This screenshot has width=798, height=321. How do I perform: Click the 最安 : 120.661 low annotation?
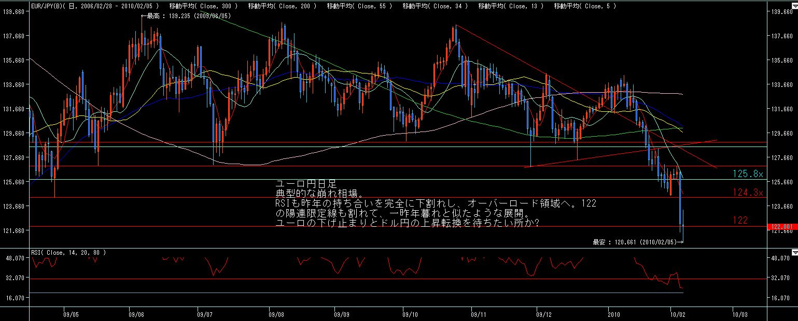point(638,242)
